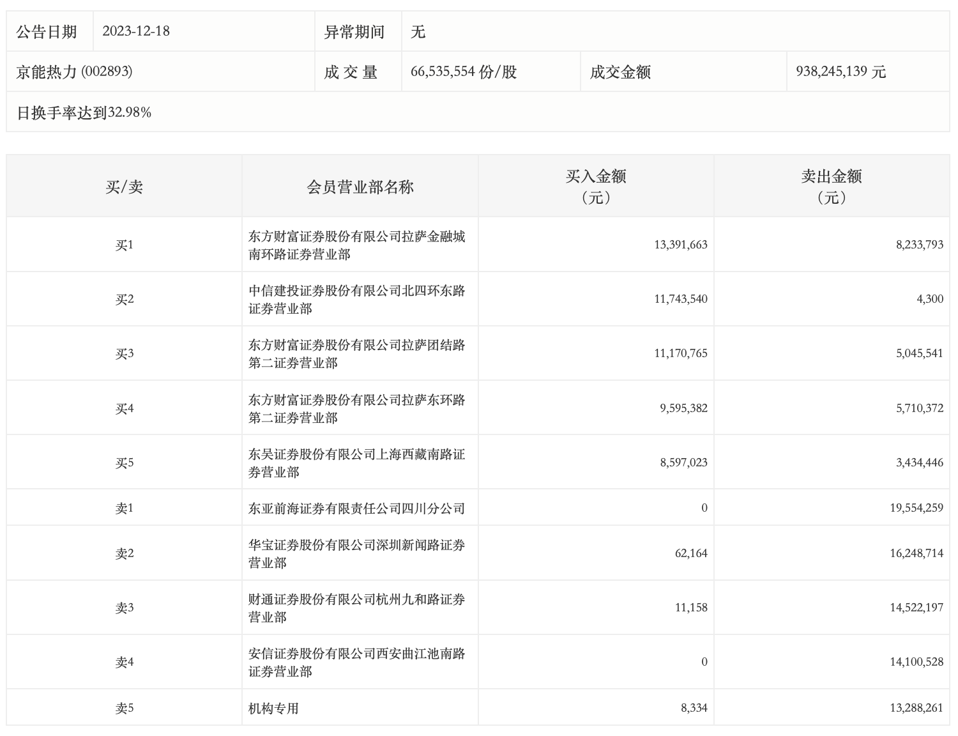The height and width of the screenshot is (736, 958).
Task: Click 财通证券 杭州九和路 branch name
Action: pos(356,608)
